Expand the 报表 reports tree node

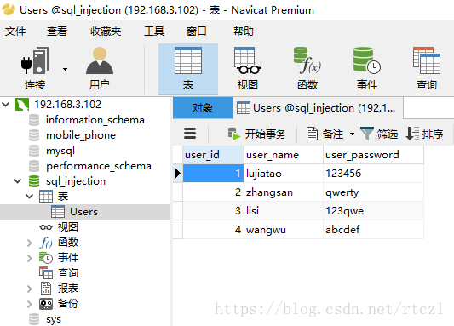pos(29,289)
